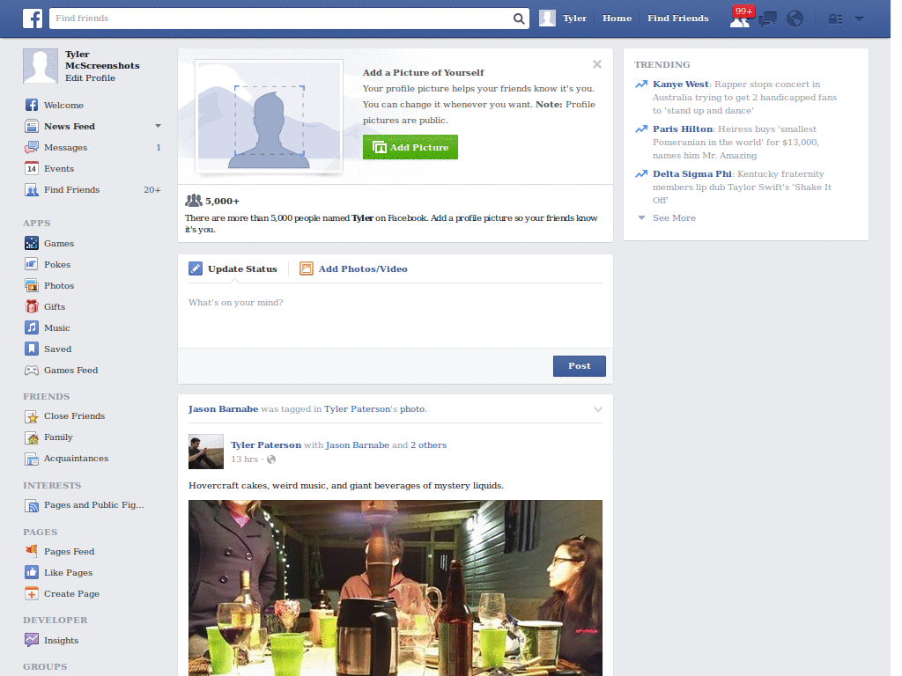Click the Saved bookmark icon
Viewport: 902px width, 676px height.
(x=32, y=349)
